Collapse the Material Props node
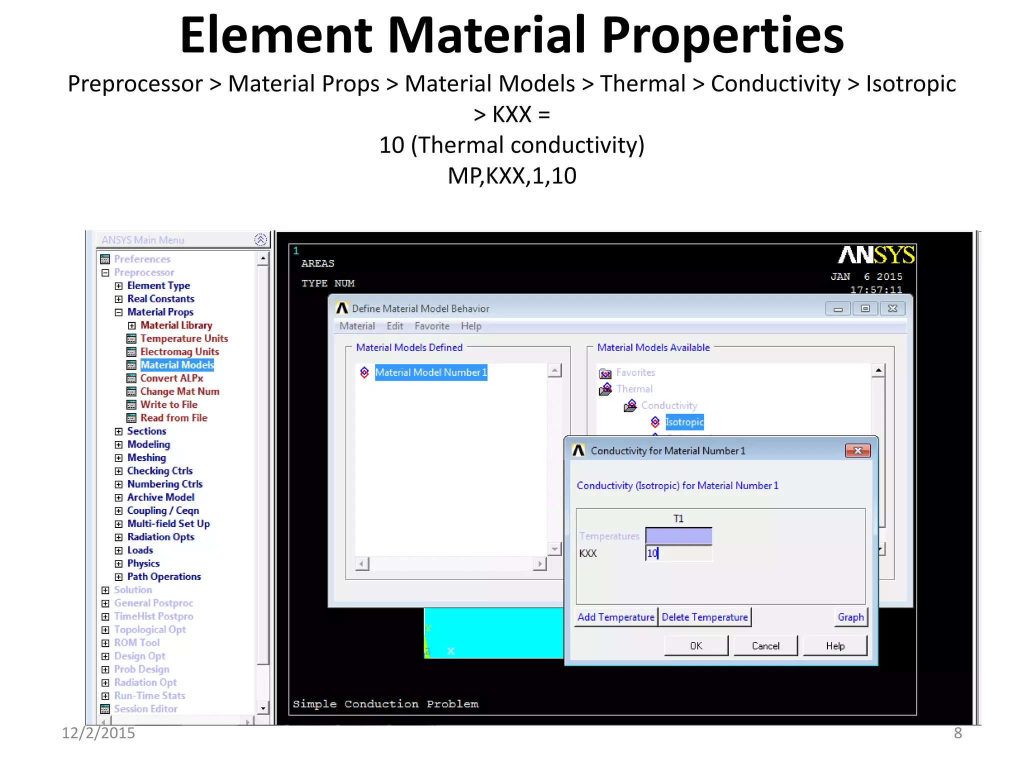This screenshot has height=768, width=1024. [118, 312]
